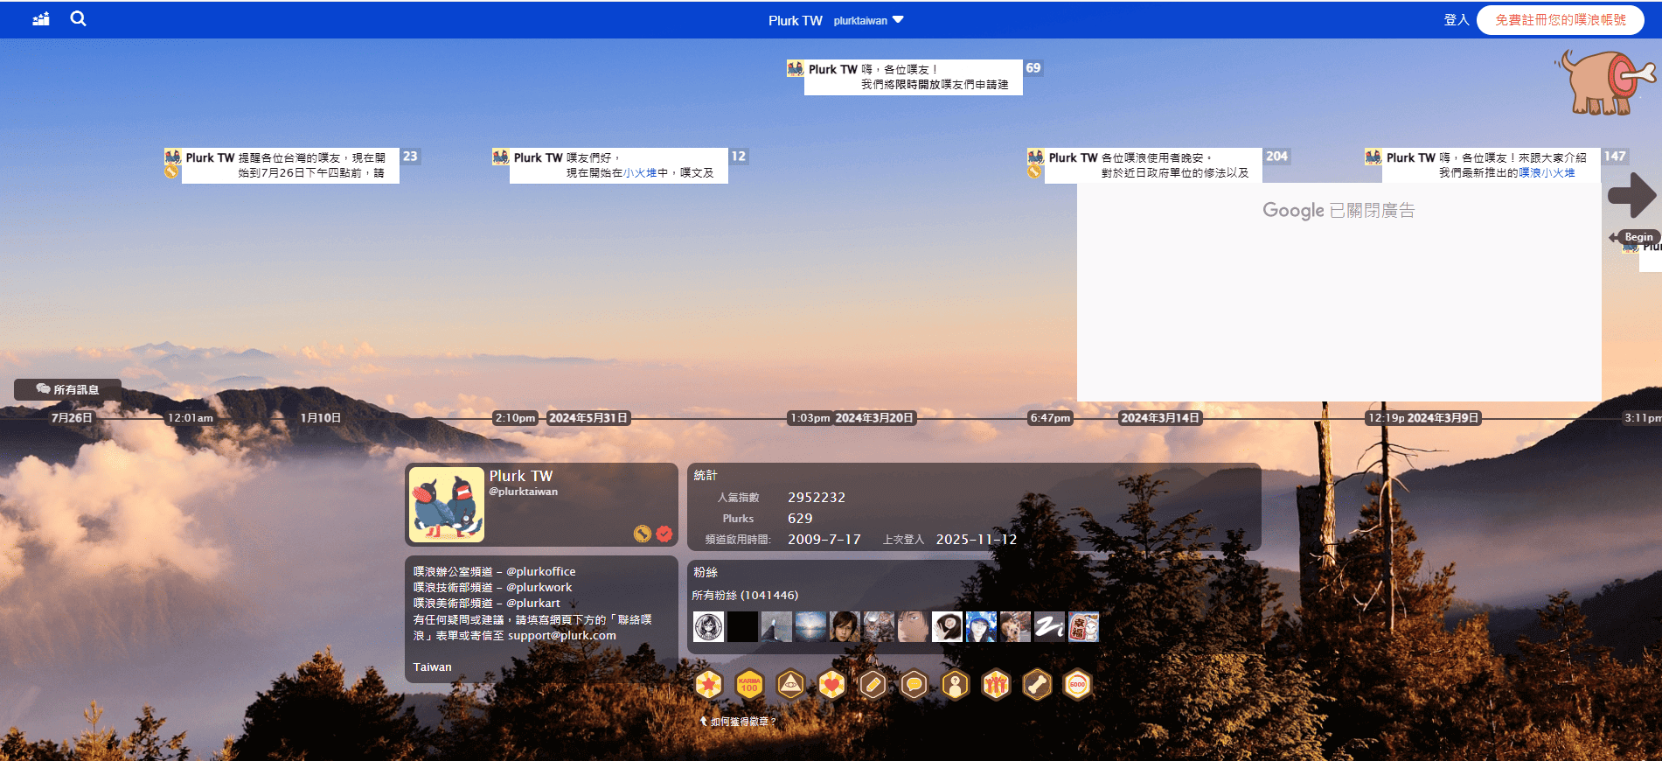Click the Google 已關閉廣告 ad notice

point(1339,211)
